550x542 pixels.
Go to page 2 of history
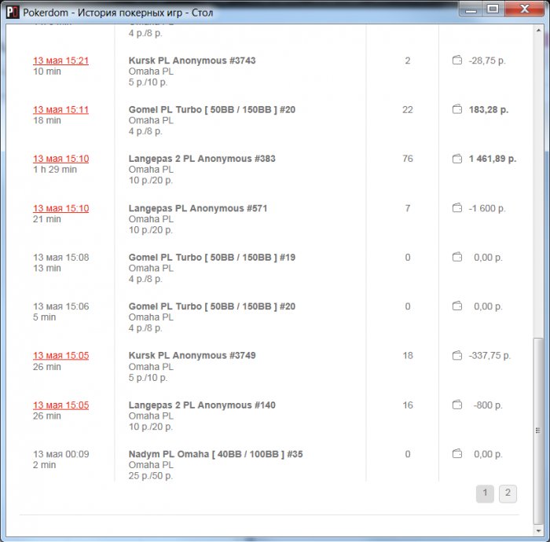(x=508, y=493)
